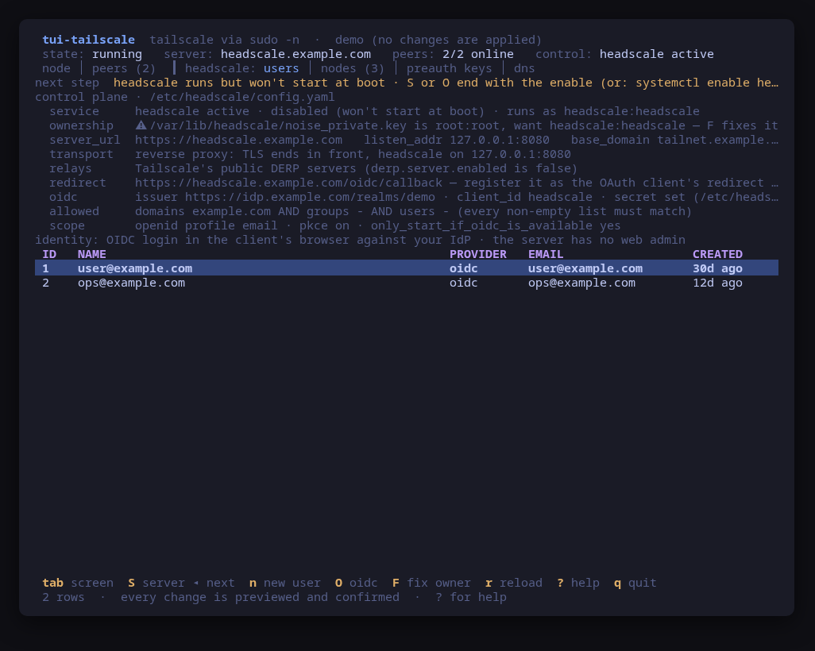Image resolution: width=815 pixels, height=651 pixels.
Task: Click the F fix owner shortcut
Action: 431,583
